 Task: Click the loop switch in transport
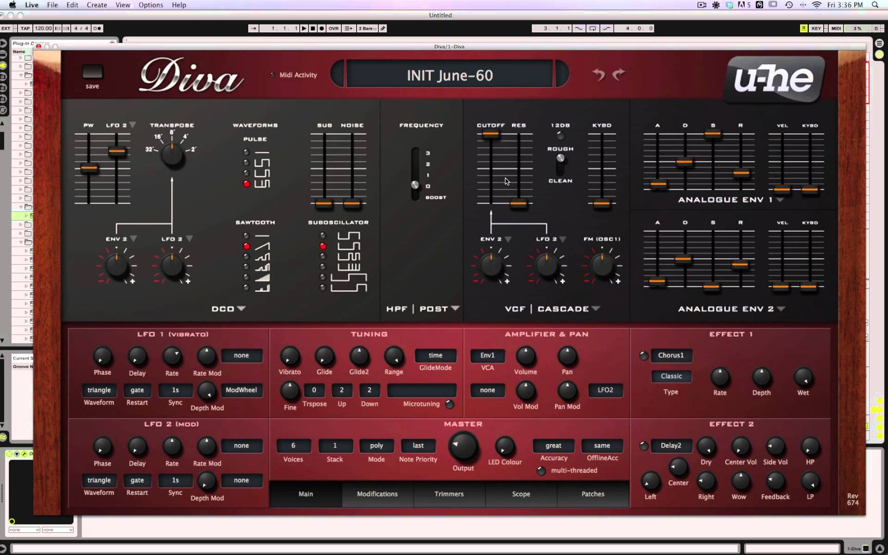pos(593,28)
